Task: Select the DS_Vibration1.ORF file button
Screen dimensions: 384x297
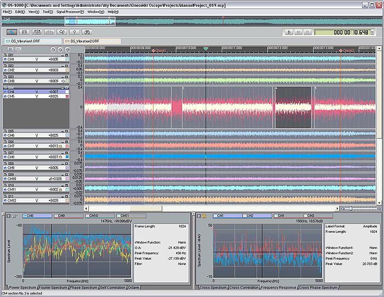Action: [x=33, y=41]
